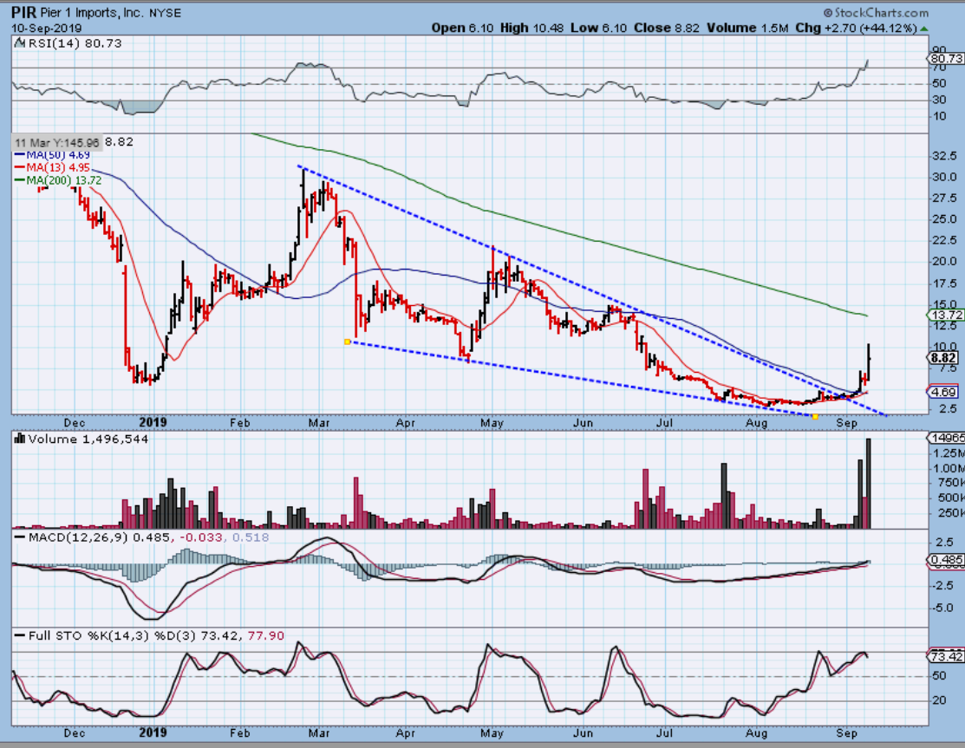965x748 pixels.
Task: Click the Volume 1.5M value in header
Action: [747, 28]
